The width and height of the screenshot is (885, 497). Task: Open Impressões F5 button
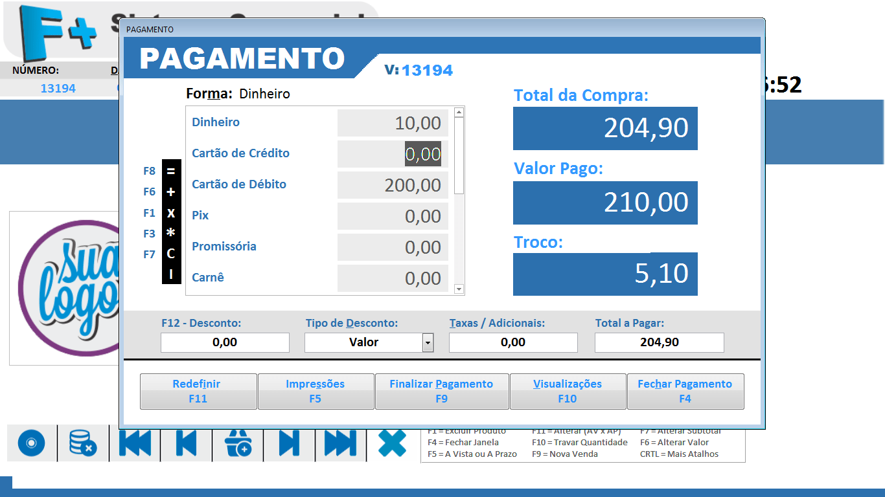tap(316, 392)
